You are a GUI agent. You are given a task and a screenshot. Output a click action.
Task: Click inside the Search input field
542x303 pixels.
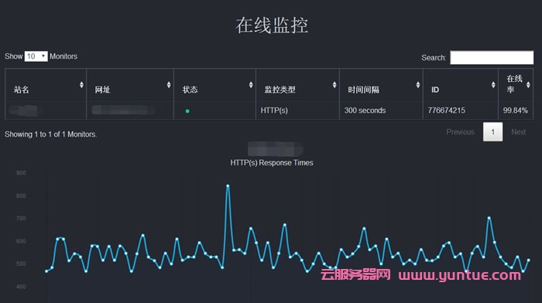[x=492, y=57]
